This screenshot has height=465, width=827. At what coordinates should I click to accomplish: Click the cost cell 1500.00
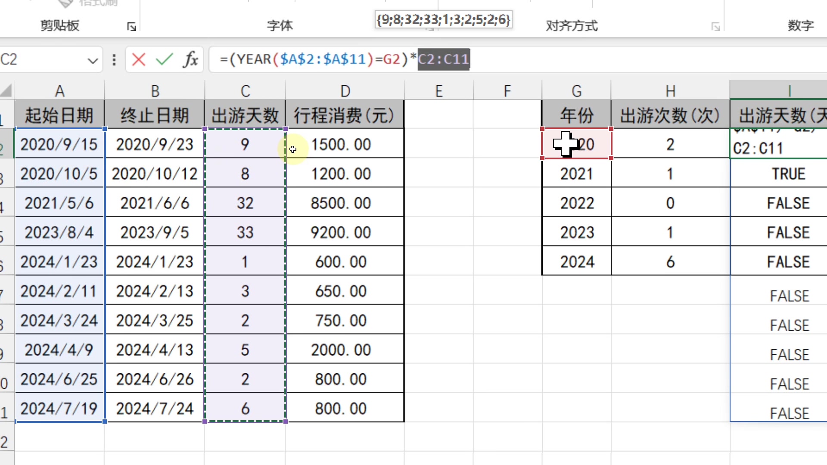pos(345,144)
